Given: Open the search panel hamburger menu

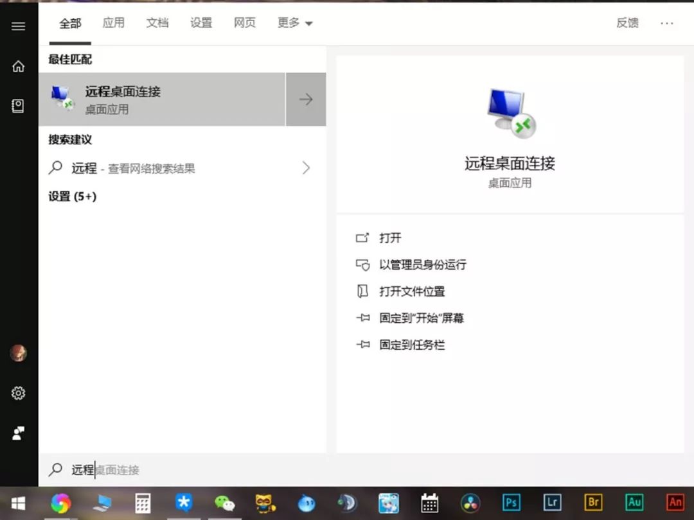Looking at the screenshot, I should pos(19,26).
